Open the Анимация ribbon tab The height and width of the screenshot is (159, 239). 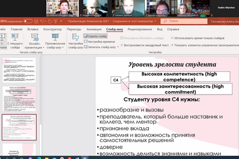94,29
